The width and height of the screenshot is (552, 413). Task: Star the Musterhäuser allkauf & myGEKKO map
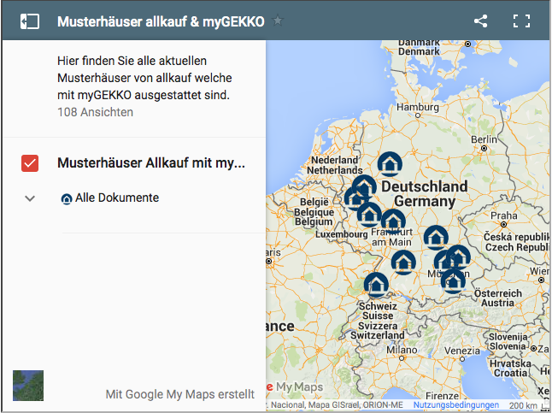pyautogui.click(x=278, y=21)
